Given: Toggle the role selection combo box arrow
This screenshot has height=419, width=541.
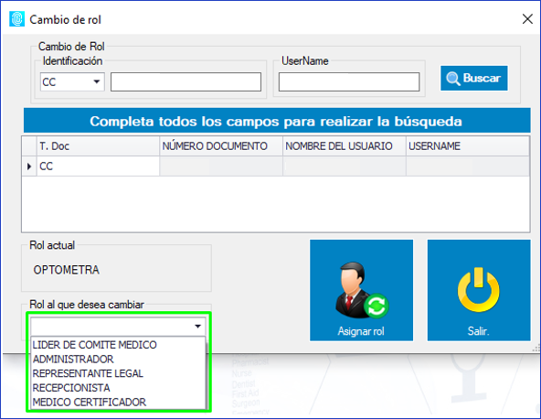Looking at the screenshot, I should pyautogui.click(x=197, y=326).
